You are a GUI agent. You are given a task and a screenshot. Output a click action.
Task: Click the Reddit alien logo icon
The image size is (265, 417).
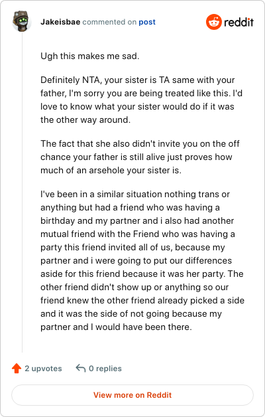[213, 22]
